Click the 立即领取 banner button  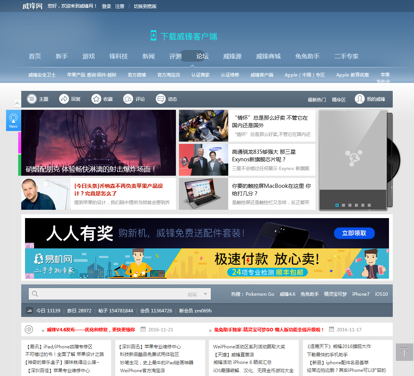354,233
